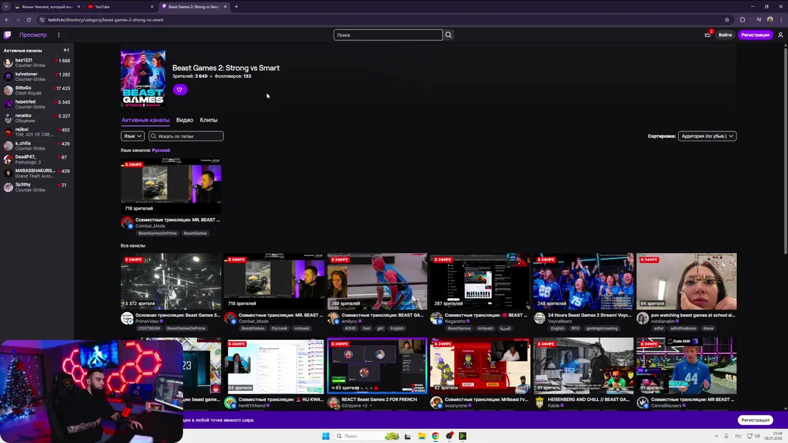Click the Русский channel language link
788x443 pixels.
point(161,150)
